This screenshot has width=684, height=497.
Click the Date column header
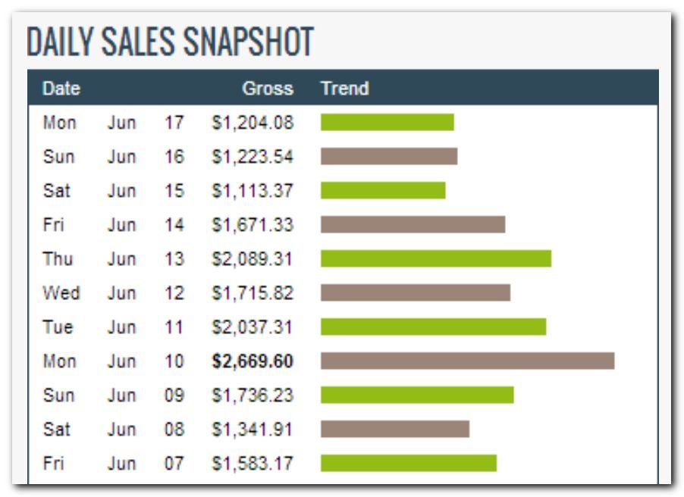[x=61, y=89]
